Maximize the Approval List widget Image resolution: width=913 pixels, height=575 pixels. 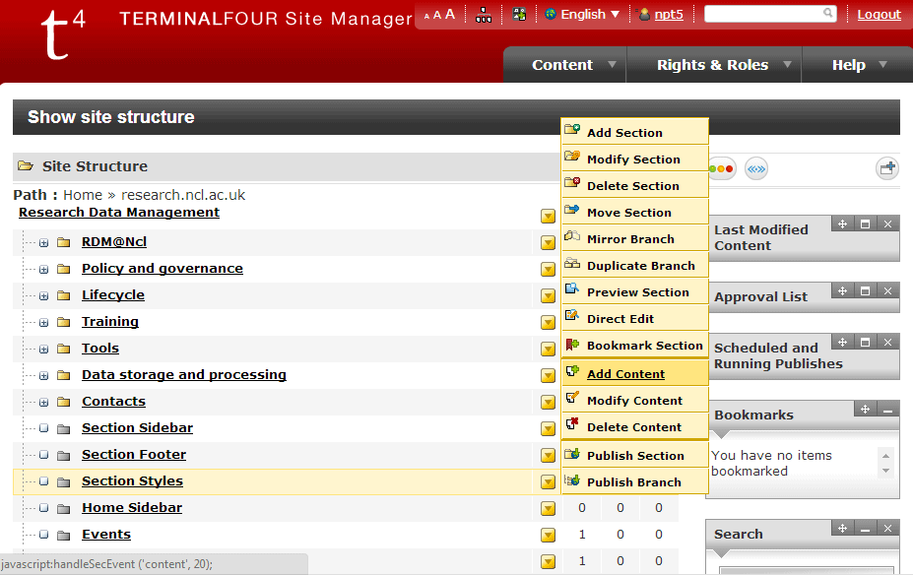[865, 290]
